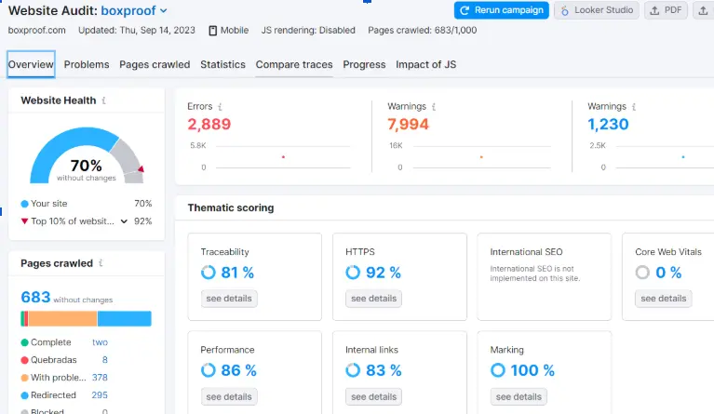Screen dimensions: 714x414
Task: Click the blue segment of pages bar
Action: (x=125, y=318)
